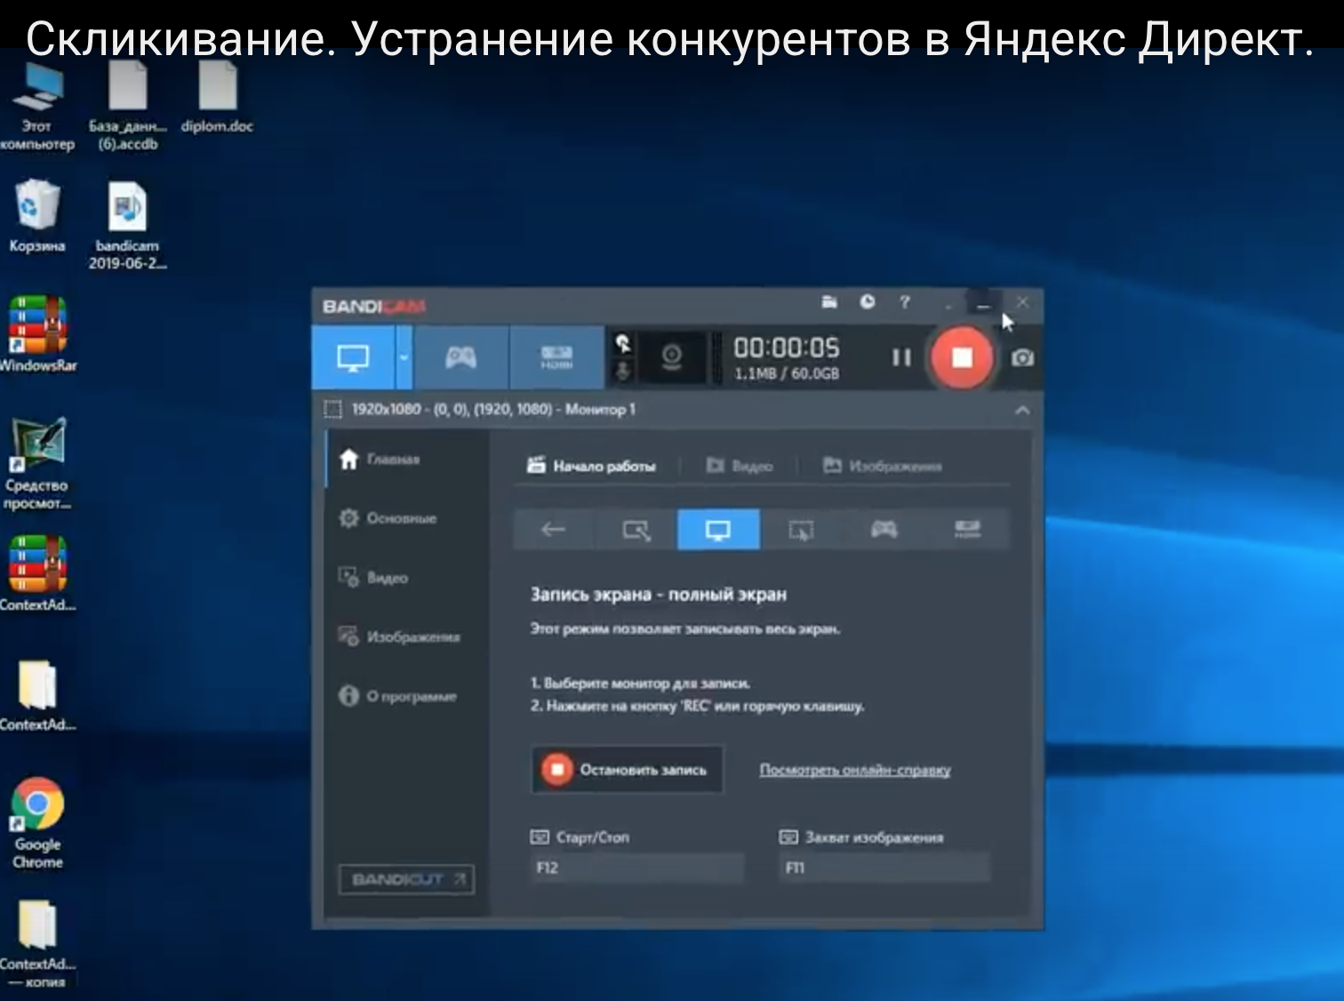This screenshot has width=1344, height=1001.
Task: Select bandicam 2019-06 video file
Action: pos(128,225)
